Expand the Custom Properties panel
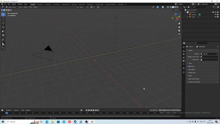This screenshot has width=220, height=124. pyautogui.click(x=203, y=82)
